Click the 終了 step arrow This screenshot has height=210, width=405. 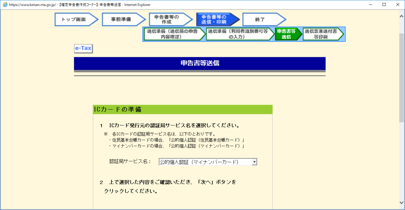click(264, 19)
